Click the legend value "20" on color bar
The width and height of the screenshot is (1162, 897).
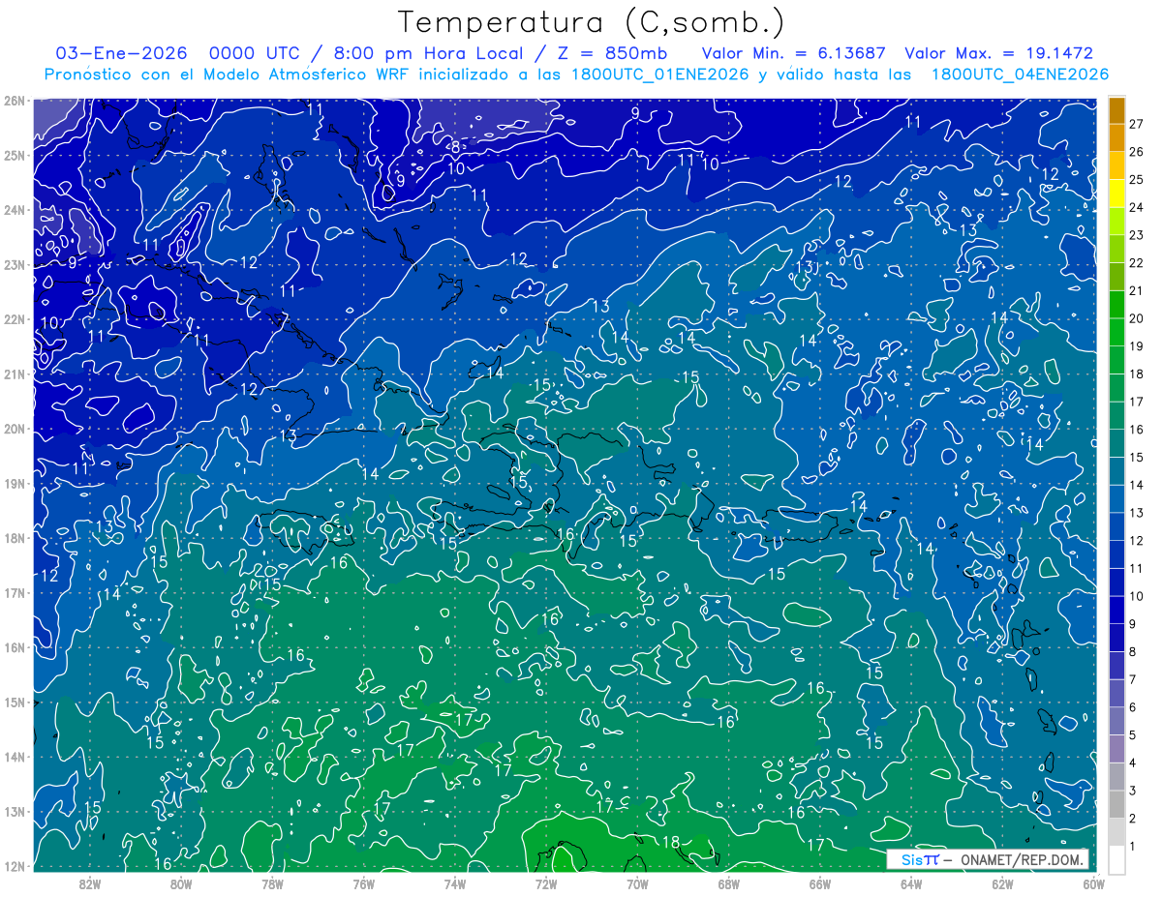[1136, 318]
